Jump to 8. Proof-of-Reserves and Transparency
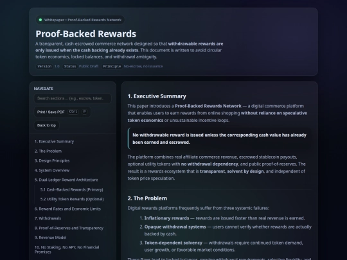347x260 pixels. 69,228
